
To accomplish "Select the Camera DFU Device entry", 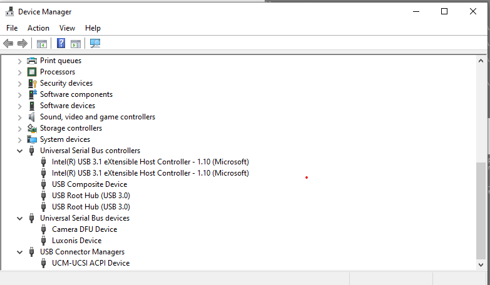I will (84, 229).
